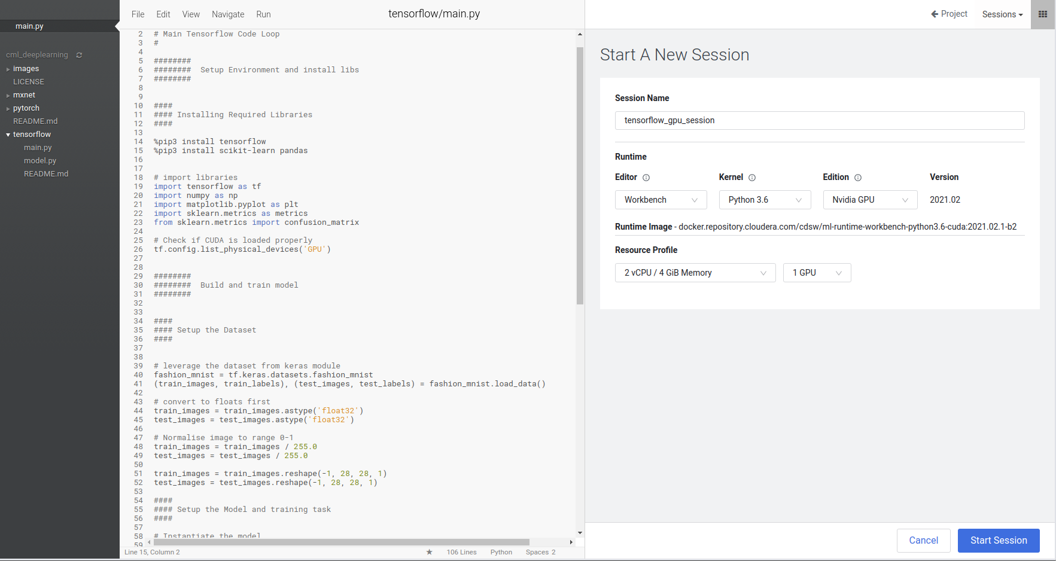Screen dimensions: 1056x561
Task: Click the scroll down arrow in editor
Action: [580, 533]
